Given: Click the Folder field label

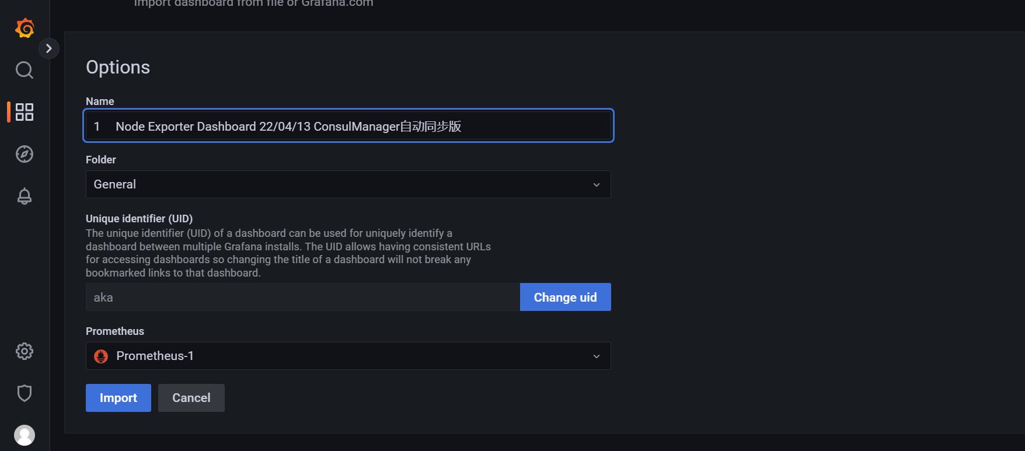Looking at the screenshot, I should 101,160.
